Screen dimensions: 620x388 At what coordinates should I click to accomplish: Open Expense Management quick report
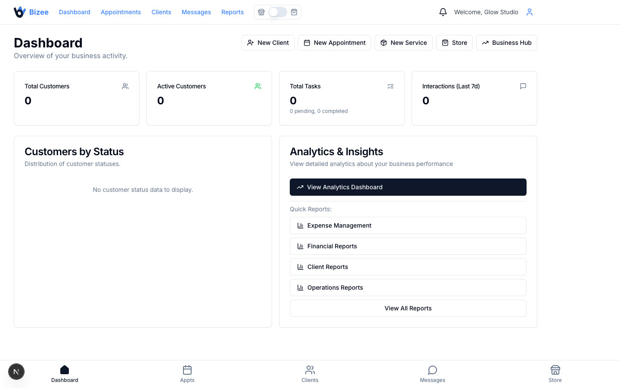click(x=408, y=225)
